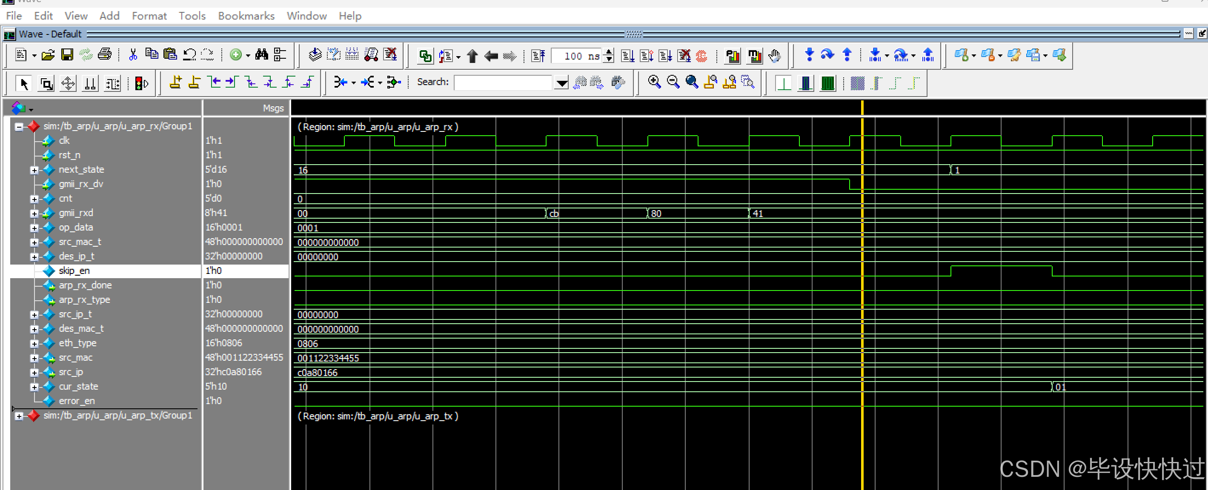Click the Zoom Full icon
Image resolution: width=1208 pixels, height=490 pixels.
pos(692,83)
